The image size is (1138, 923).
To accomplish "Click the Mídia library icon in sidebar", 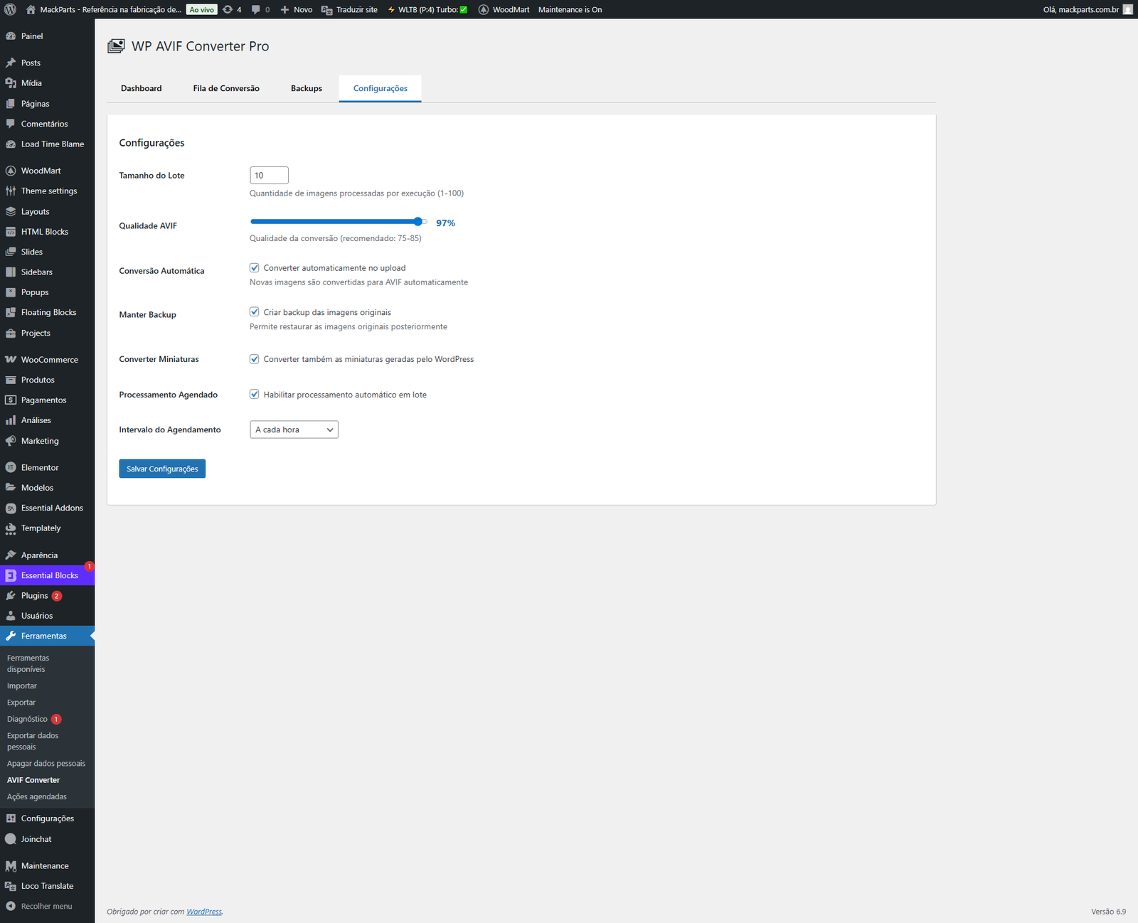I will [x=11, y=83].
